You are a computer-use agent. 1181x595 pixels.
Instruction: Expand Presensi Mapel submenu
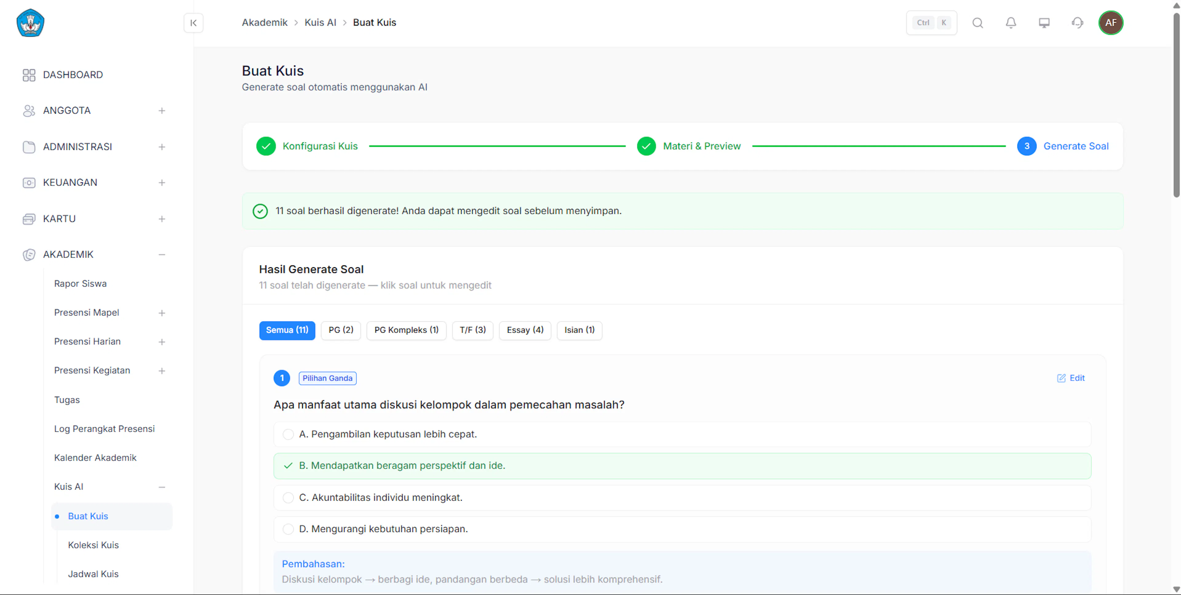point(162,313)
